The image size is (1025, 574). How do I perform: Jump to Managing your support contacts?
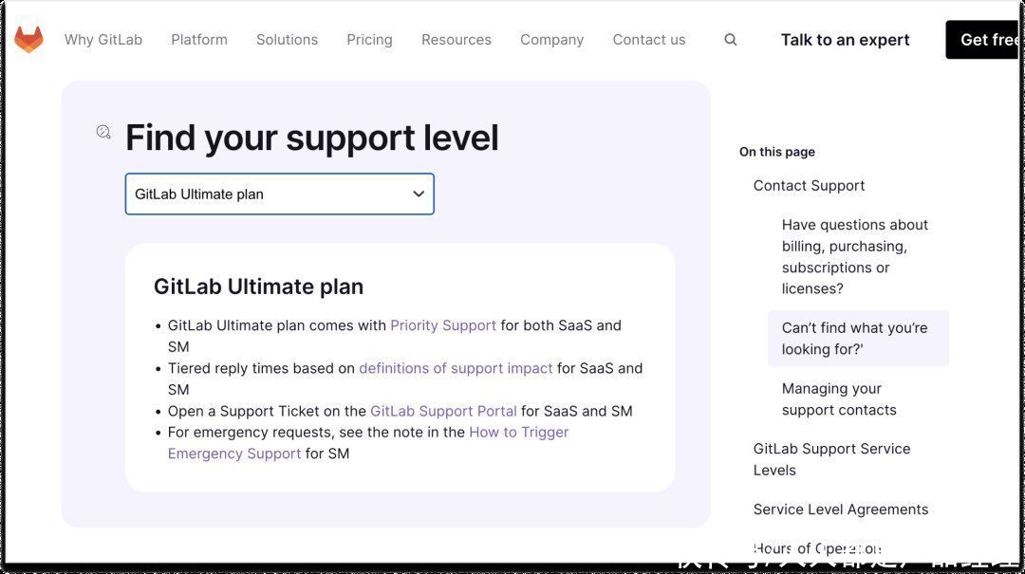click(x=839, y=399)
